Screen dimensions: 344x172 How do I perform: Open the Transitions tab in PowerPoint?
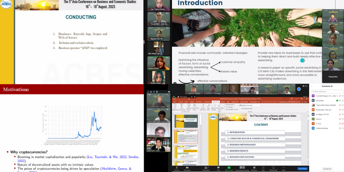199,102
